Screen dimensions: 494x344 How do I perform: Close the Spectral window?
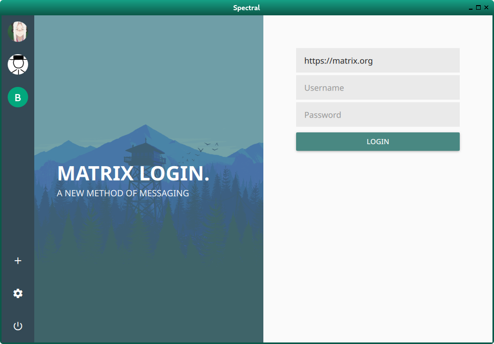click(486, 8)
